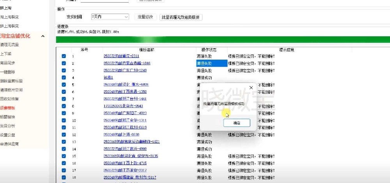Image resolution: width=390 pixels, height=183 pixels.
Task: Select 回收站恢复 in the sidebar
Action: (9, 99)
